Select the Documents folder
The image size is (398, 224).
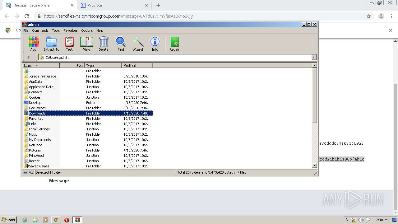pyautogui.click(x=87, y=108)
